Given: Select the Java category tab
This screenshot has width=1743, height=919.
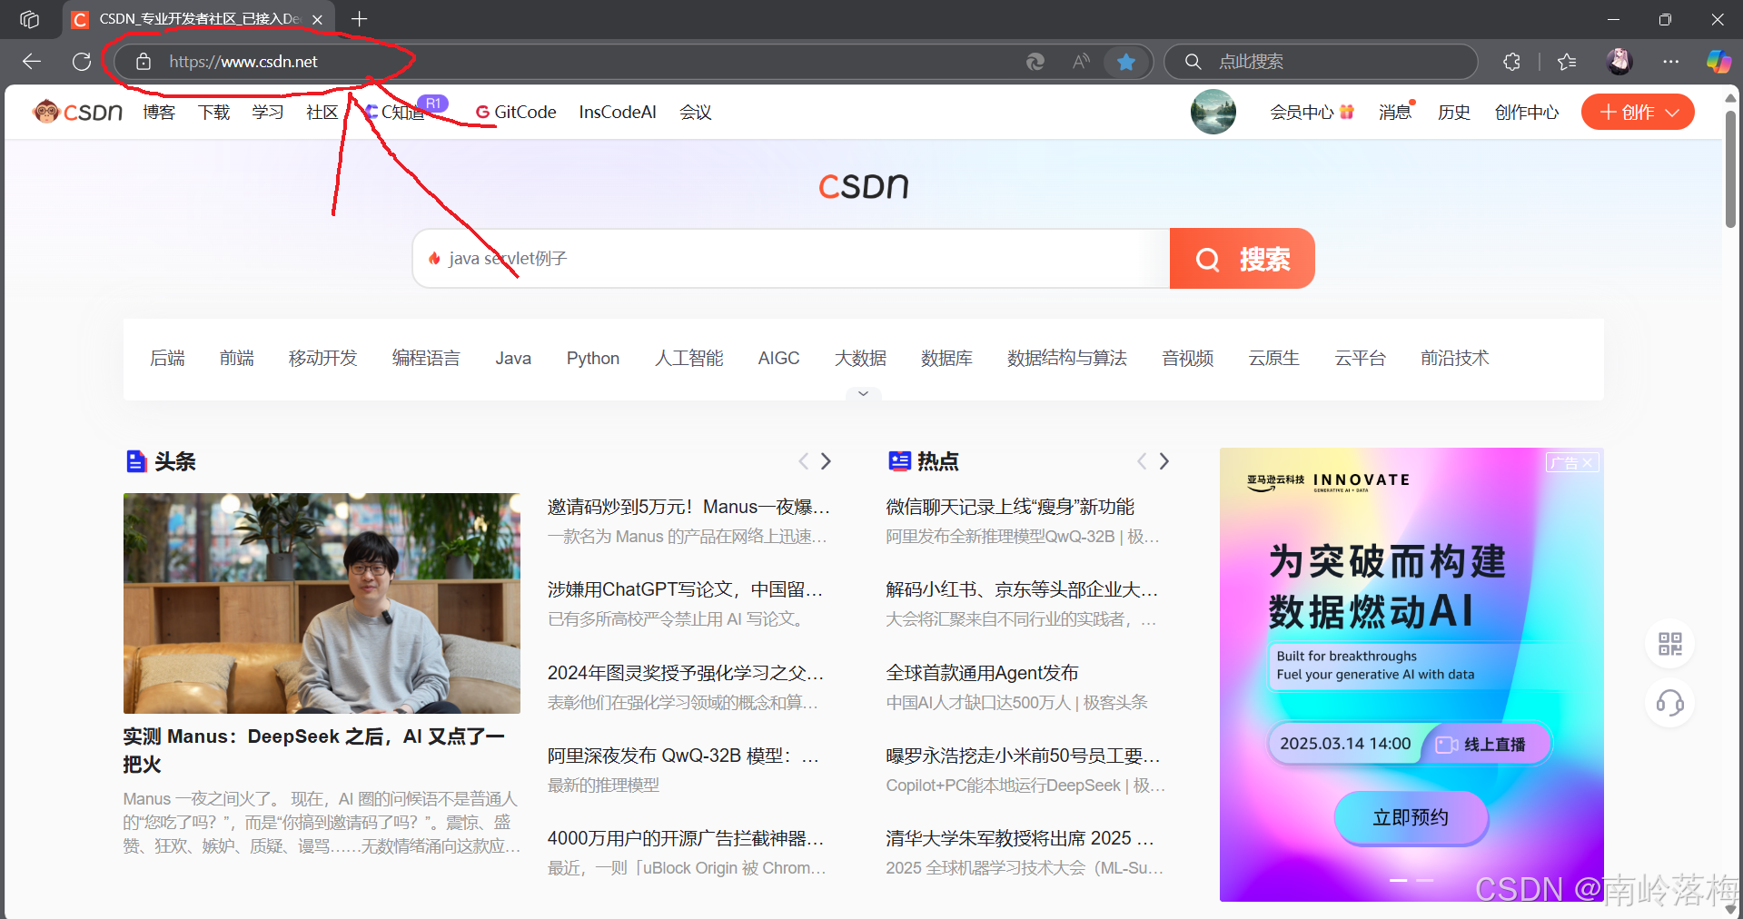Looking at the screenshot, I should tap(513, 358).
